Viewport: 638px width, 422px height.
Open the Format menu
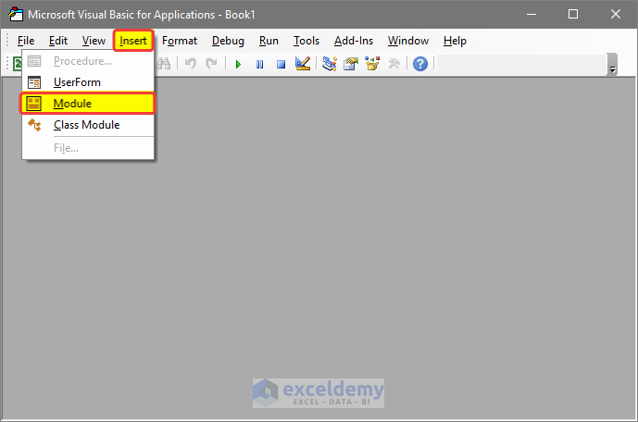point(180,41)
